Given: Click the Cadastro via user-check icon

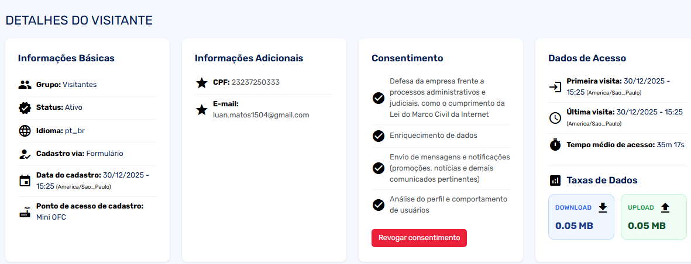Looking at the screenshot, I should (x=25, y=154).
